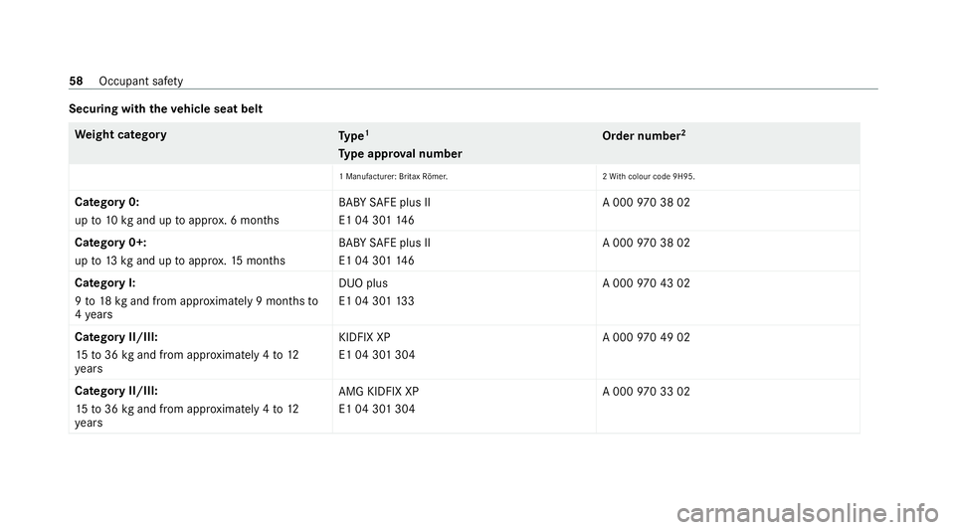Click the colour code 9H95 footnote

point(649,176)
